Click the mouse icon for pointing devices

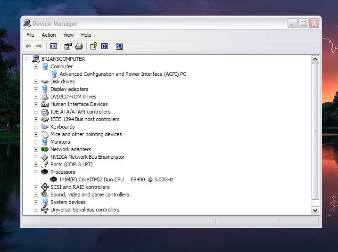[45, 134]
